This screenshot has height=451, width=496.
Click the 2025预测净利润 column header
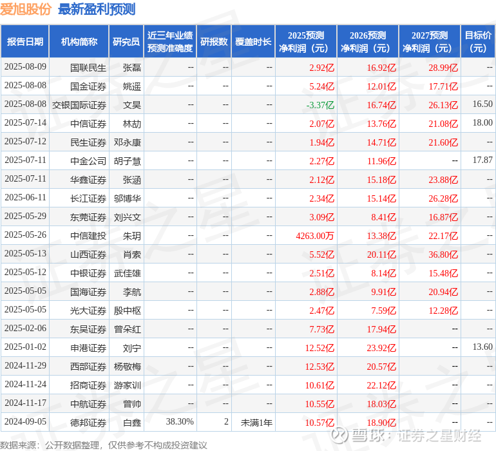click(306, 41)
